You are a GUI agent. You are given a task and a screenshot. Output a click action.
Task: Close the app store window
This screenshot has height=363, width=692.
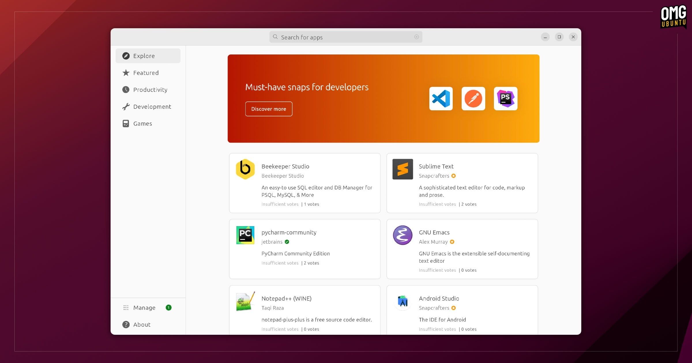[x=573, y=37]
